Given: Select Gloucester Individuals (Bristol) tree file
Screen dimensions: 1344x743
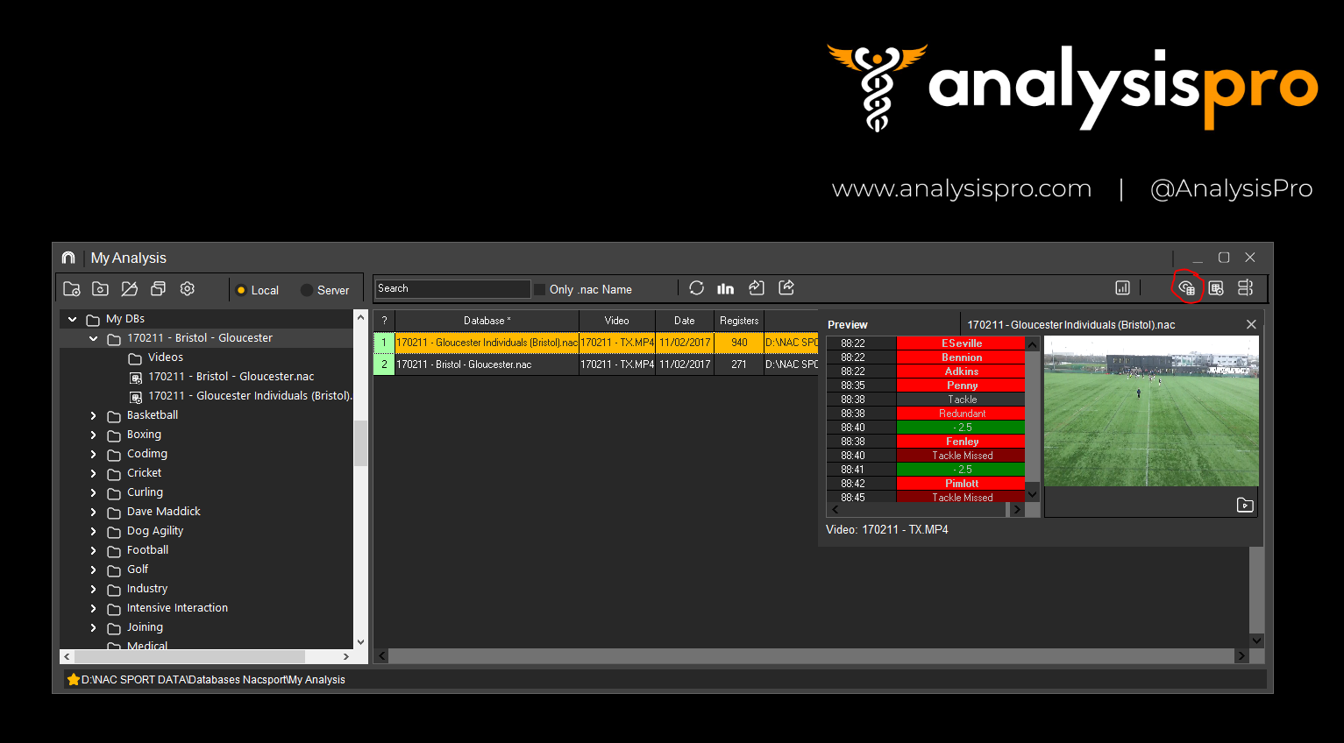Looking at the screenshot, I should 250,396.
